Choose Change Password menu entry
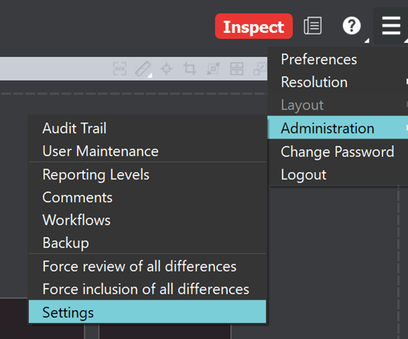The width and height of the screenshot is (408, 339). coord(337,152)
